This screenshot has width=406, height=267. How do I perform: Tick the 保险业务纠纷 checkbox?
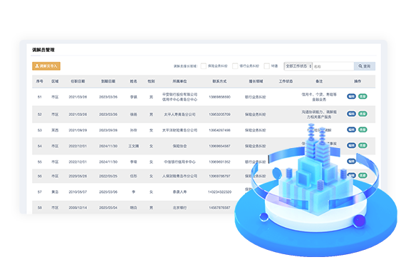(x=204, y=66)
